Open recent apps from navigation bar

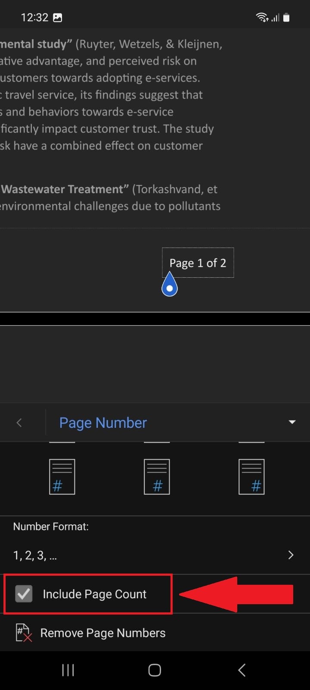(68, 670)
